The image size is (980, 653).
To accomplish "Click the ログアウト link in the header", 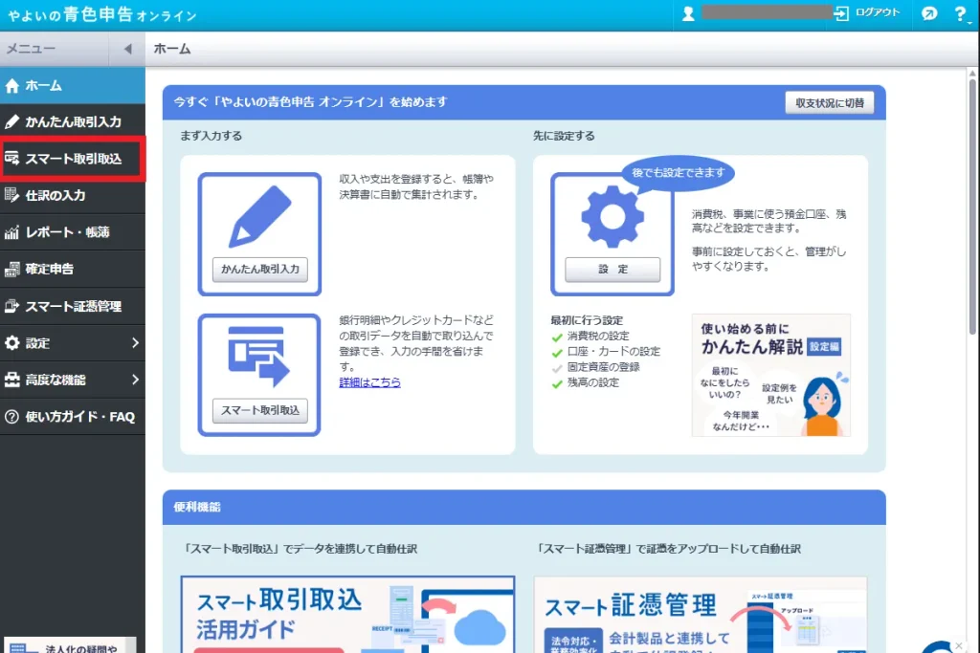I will tap(877, 12).
